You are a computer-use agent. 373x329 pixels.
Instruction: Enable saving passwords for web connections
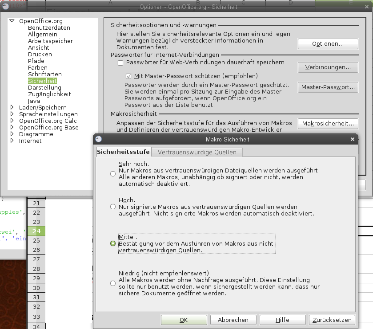coord(120,63)
